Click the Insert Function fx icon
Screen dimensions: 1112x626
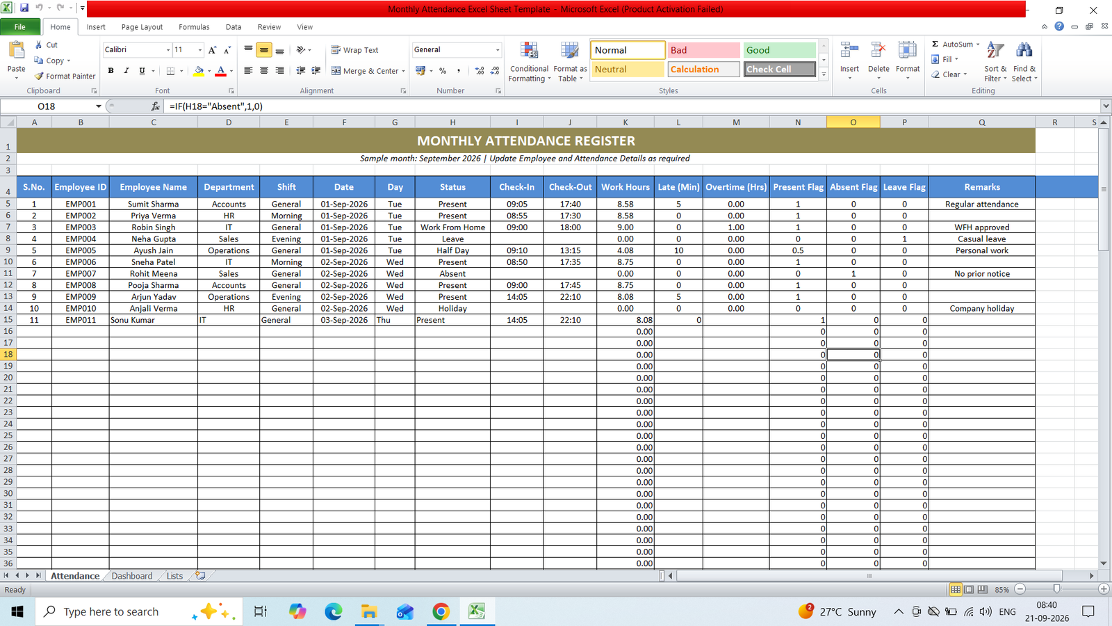click(x=155, y=106)
